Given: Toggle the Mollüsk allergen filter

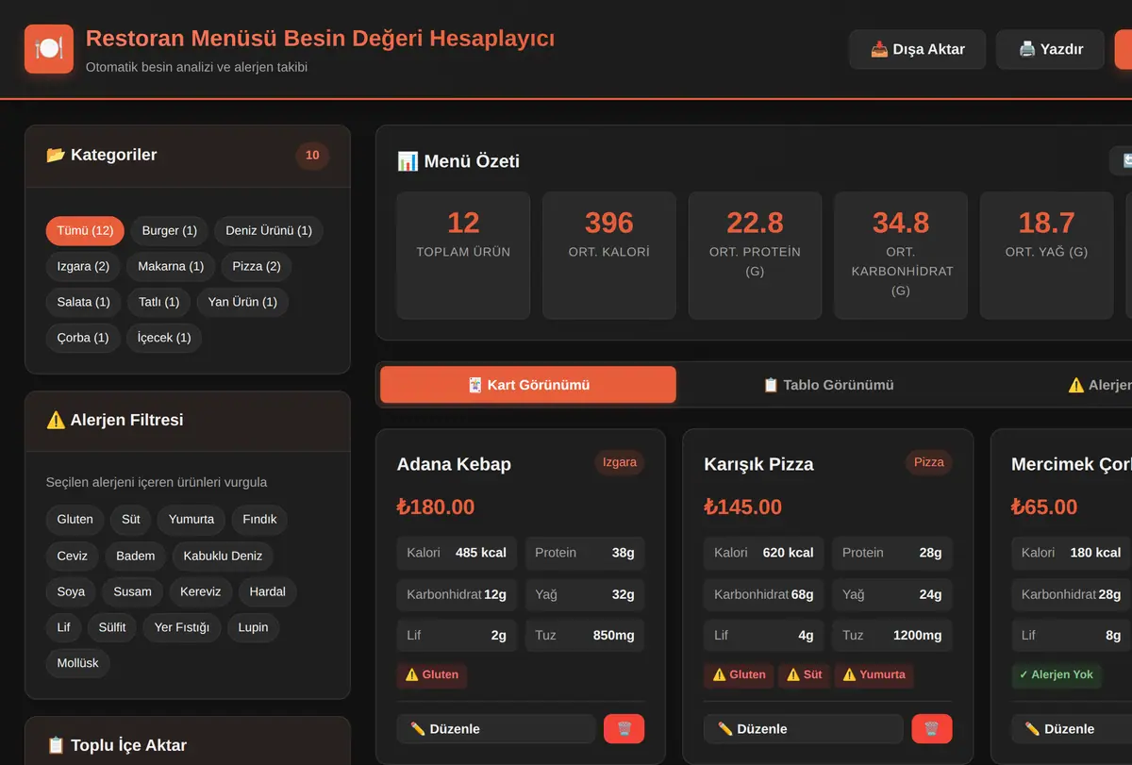Looking at the screenshot, I should click(78, 663).
